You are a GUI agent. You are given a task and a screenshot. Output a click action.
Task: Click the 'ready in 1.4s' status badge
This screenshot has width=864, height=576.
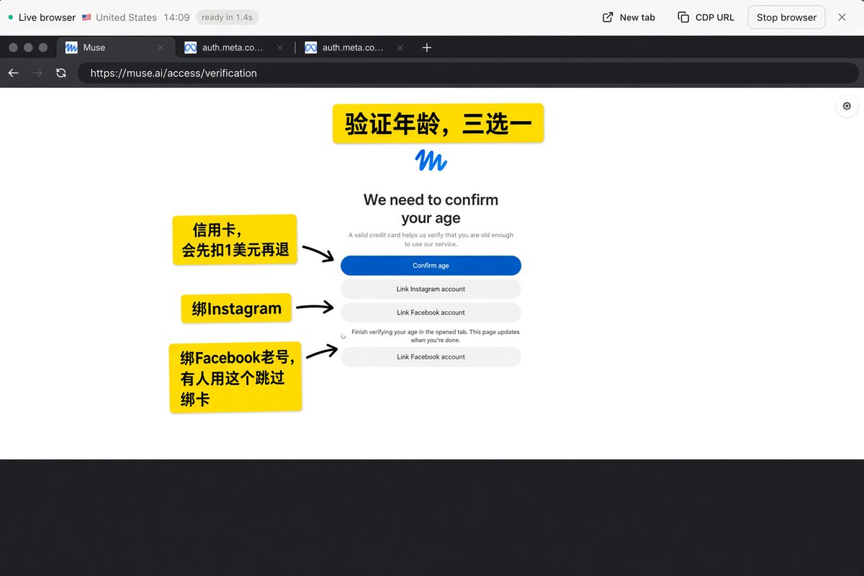click(x=227, y=17)
